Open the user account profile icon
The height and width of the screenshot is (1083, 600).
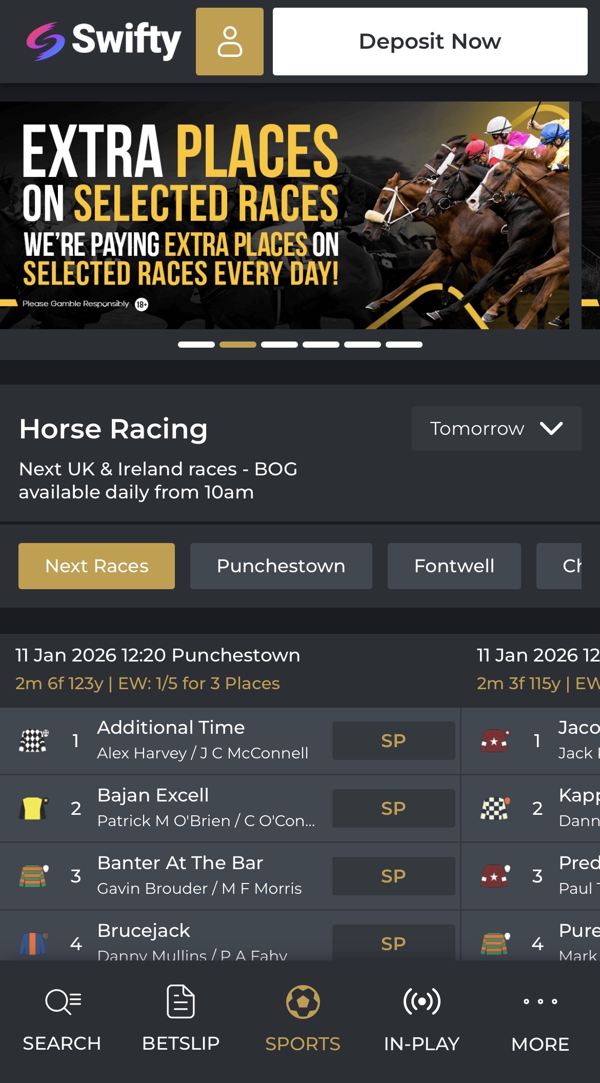[229, 42]
